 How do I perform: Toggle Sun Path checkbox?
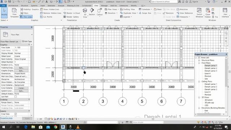(x=16, y=97)
